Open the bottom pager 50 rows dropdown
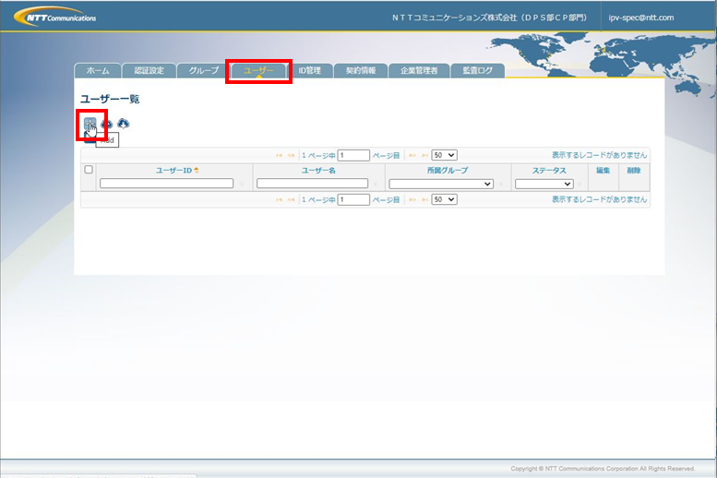The image size is (717, 478). tap(444, 199)
